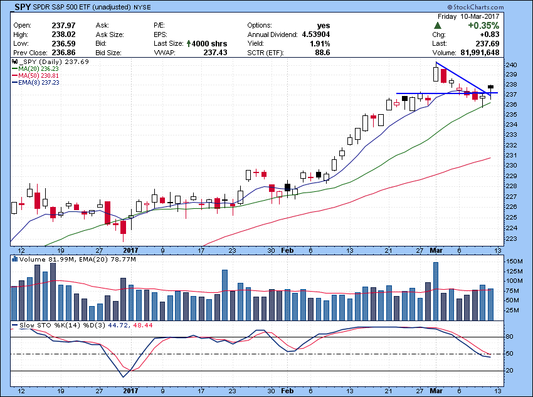The image size is (533, 397).
Task: Click the green MA(20) legend line
Action: 14,68
